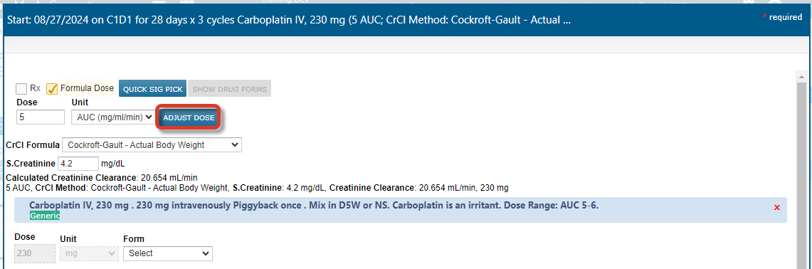Click the green Generic badge
Screen dimensions: 812x269
(x=45, y=216)
